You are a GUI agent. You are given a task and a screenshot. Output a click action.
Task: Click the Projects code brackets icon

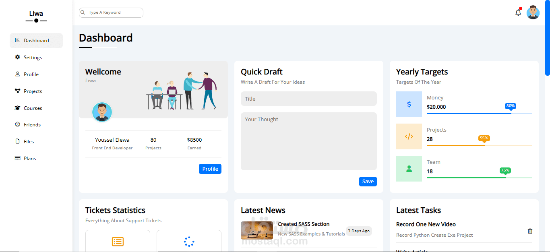(x=409, y=136)
